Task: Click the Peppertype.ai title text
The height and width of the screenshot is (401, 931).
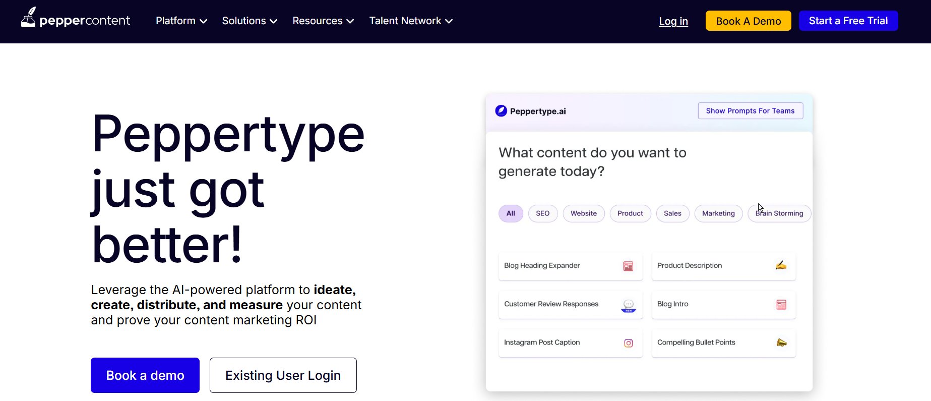Action: [538, 111]
